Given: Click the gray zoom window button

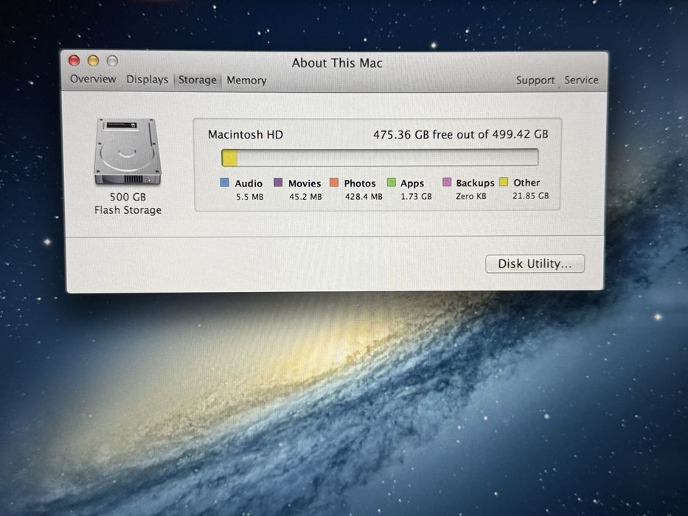Looking at the screenshot, I should point(112,60).
